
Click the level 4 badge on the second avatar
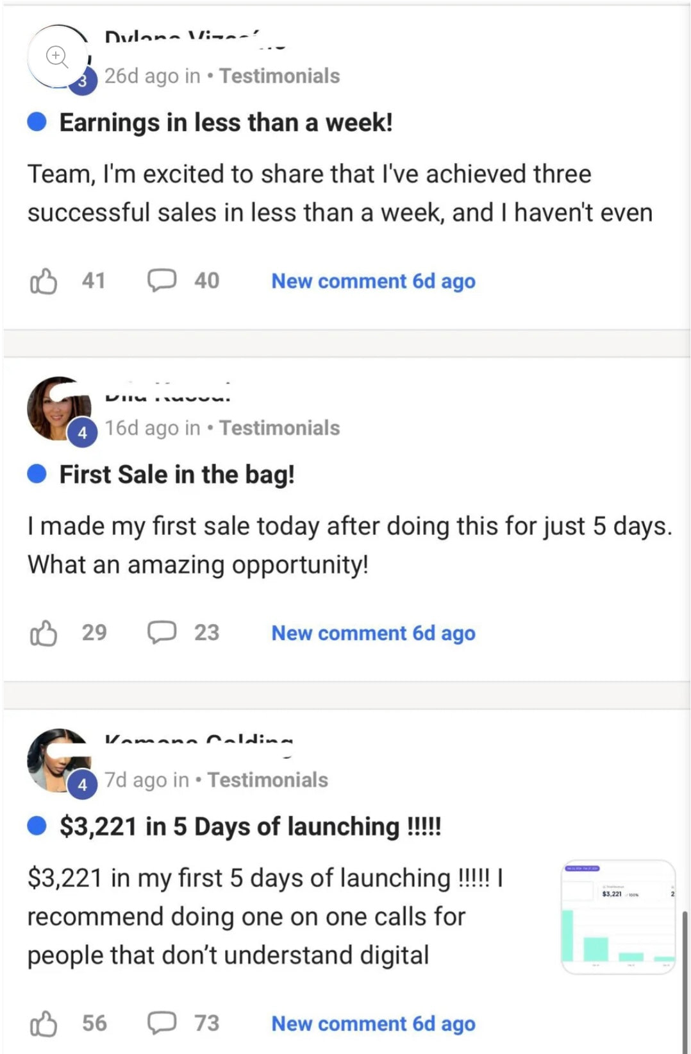(82, 433)
